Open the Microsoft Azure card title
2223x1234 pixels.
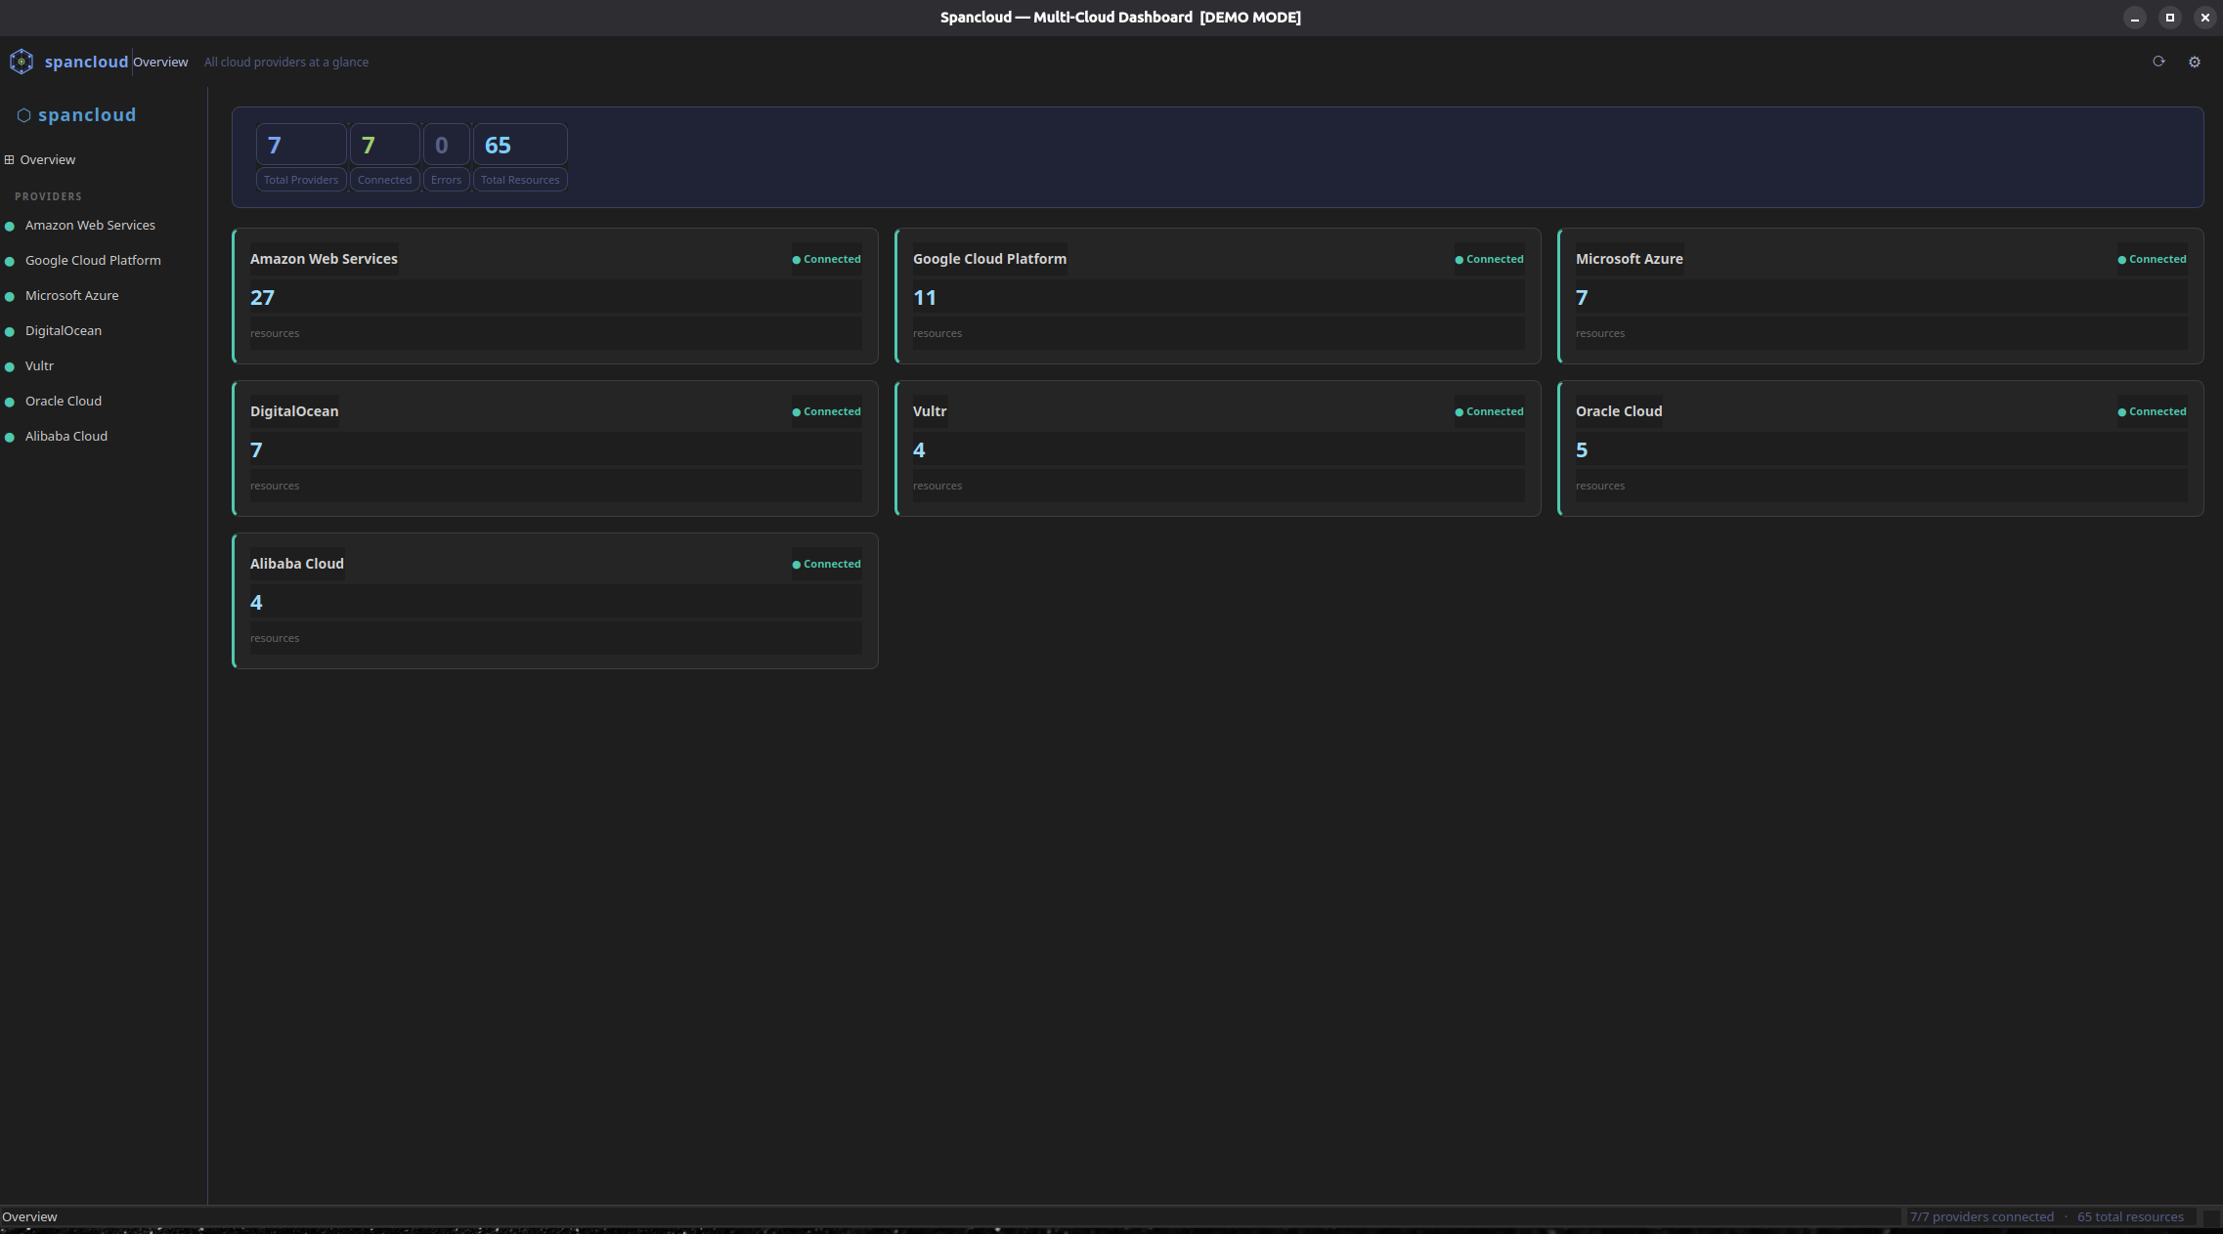(1630, 259)
